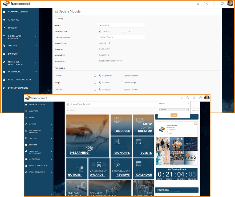This screenshot has height=197, width=235.
Task: Select All Groups radio button
Action: [x=100, y=83]
